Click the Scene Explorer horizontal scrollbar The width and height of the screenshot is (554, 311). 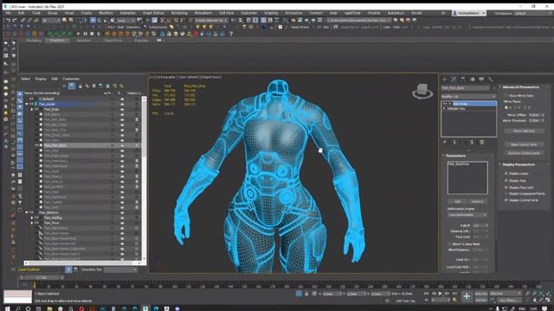pyautogui.click(x=83, y=263)
